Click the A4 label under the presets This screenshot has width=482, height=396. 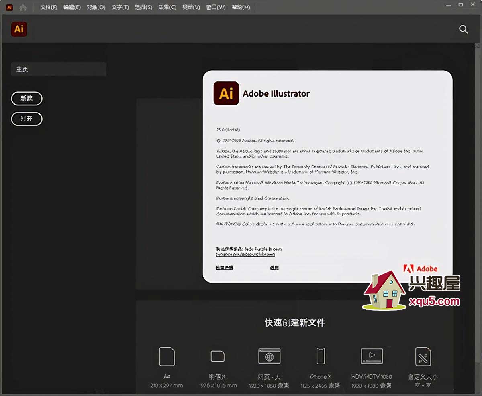(167, 377)
